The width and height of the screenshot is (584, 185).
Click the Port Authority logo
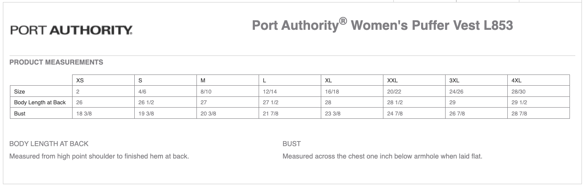tap(71, 30)
